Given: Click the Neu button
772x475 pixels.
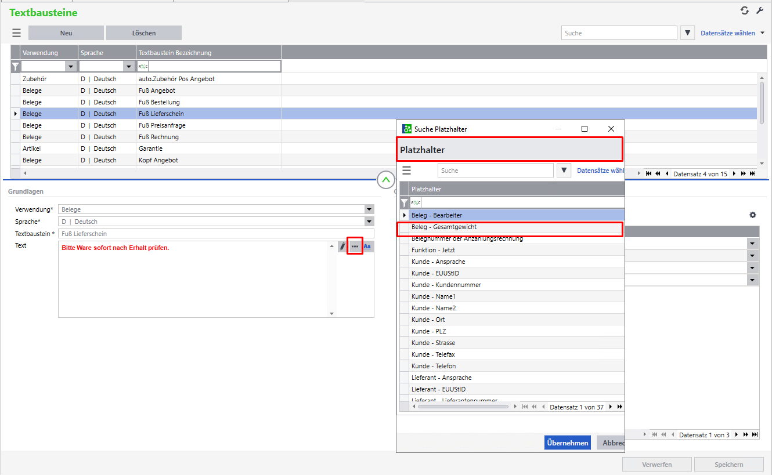Looking at the screenshot, I should 66,33.
